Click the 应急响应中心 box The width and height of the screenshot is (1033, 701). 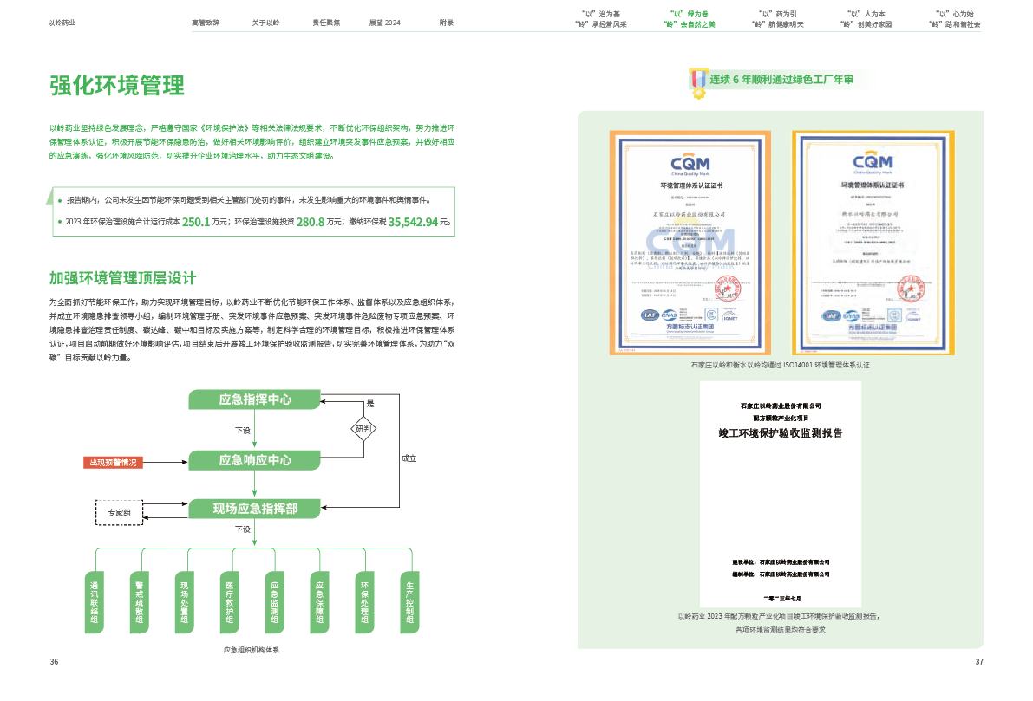pos(255,460)
